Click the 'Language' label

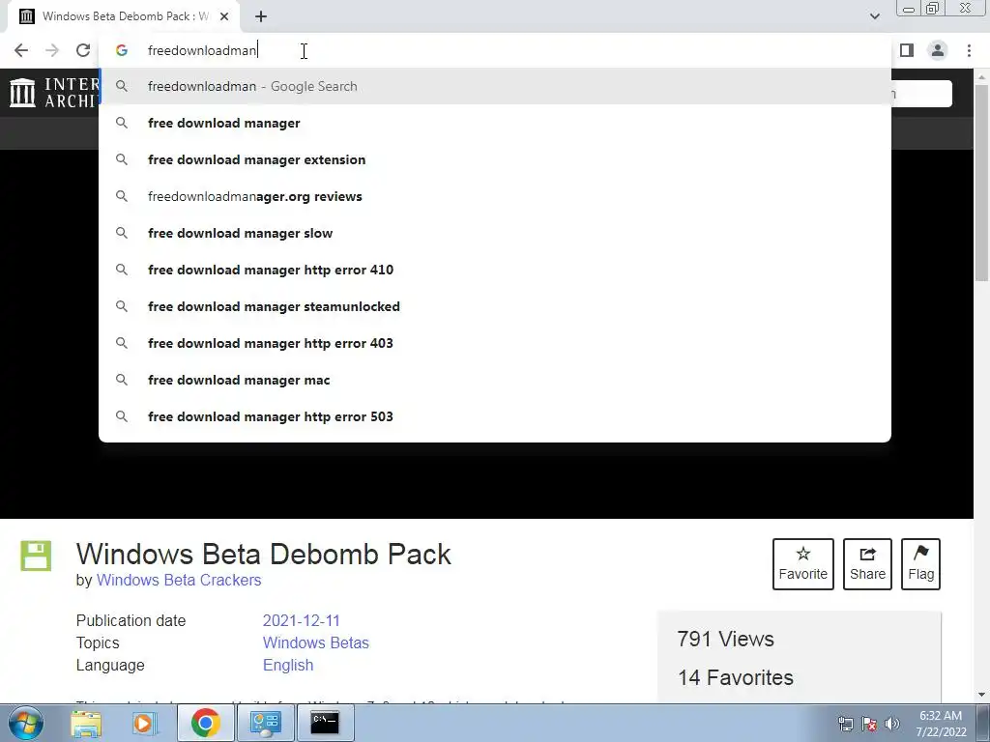point(110,665)
